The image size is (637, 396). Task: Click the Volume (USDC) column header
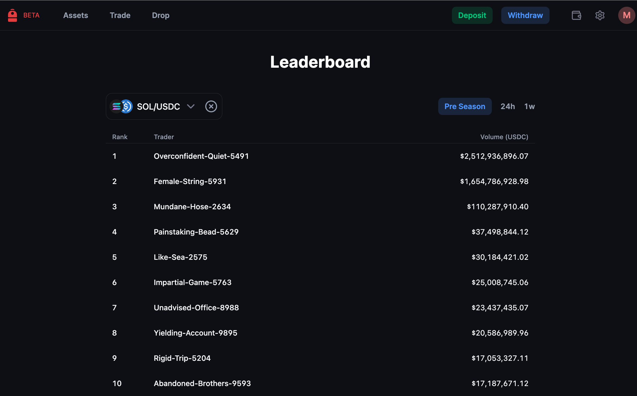(504, 137)
